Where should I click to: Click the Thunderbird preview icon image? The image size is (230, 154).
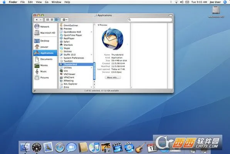click(112, 39)
